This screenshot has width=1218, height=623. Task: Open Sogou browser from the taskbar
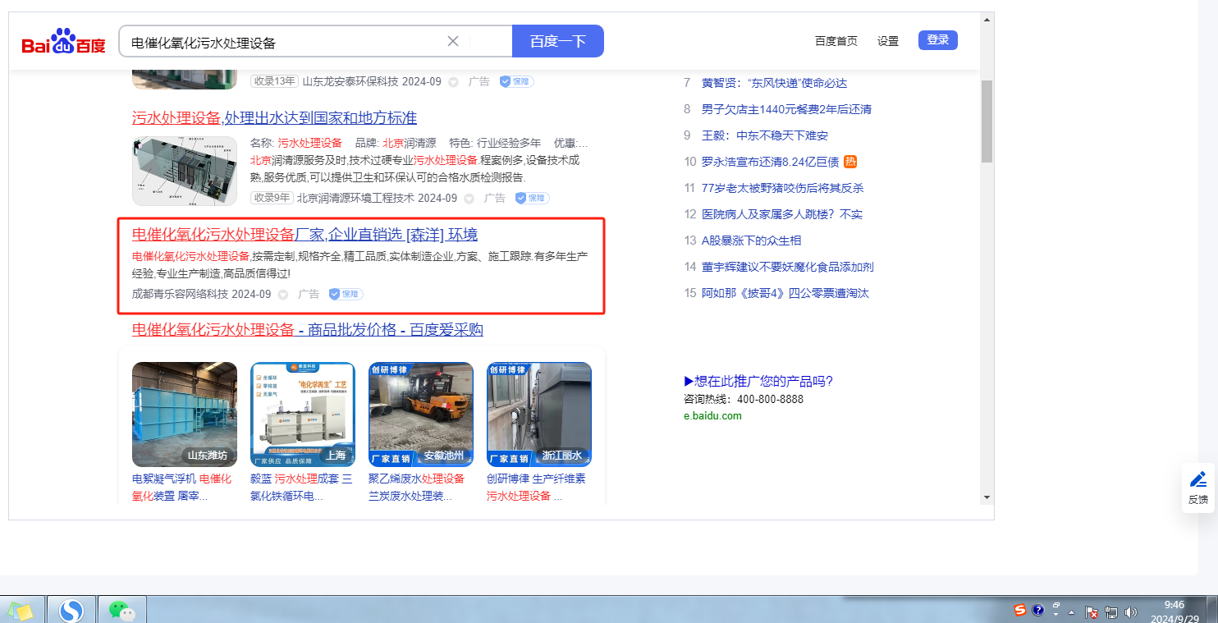tap(71, 611)
